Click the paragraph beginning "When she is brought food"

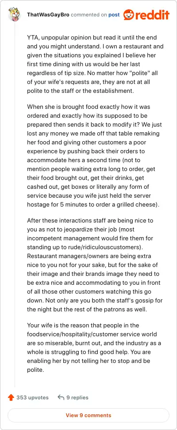[95, 155]
